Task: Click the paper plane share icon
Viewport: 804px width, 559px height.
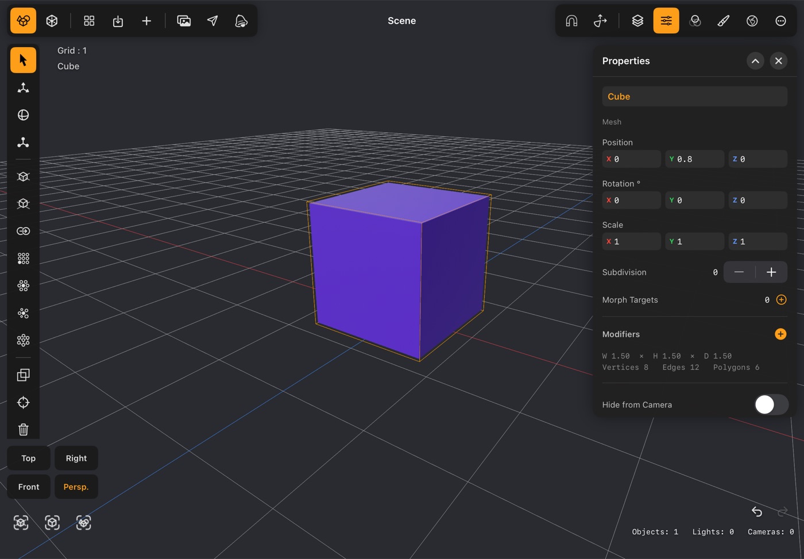Action: click(212, 21)
